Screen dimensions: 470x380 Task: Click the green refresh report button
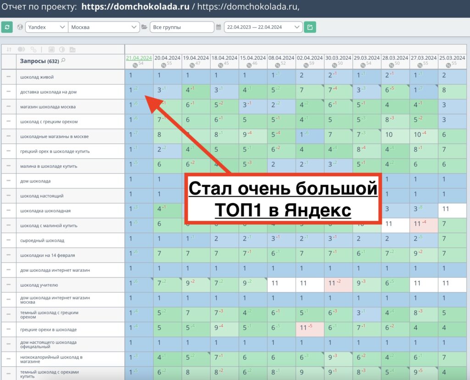click(x=7, y=27)
